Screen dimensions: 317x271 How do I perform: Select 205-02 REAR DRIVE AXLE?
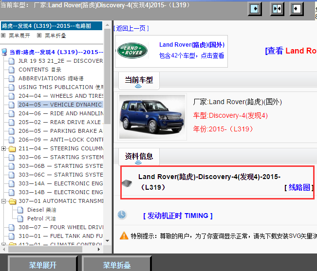[61, 122]
